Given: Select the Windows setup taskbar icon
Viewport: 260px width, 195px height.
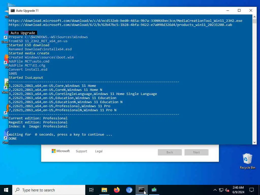Looking at the screenshot, I should point(154,190).
